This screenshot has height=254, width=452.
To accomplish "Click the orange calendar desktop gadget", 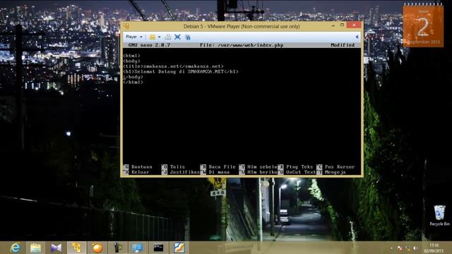I will [423, 25].
